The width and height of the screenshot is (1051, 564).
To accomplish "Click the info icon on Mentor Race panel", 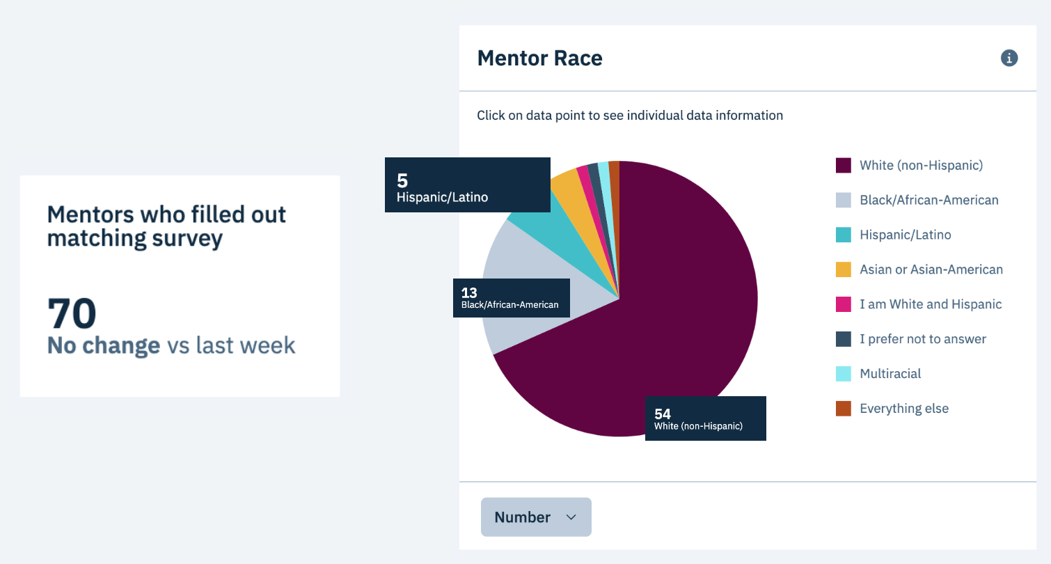I will [1009, 58].
